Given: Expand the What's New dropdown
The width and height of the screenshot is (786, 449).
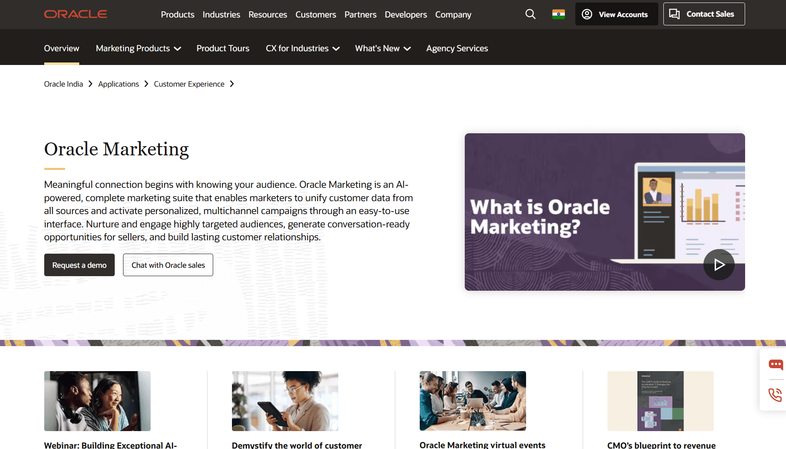Looking at the screenshot, I should (x=383, y=48).
